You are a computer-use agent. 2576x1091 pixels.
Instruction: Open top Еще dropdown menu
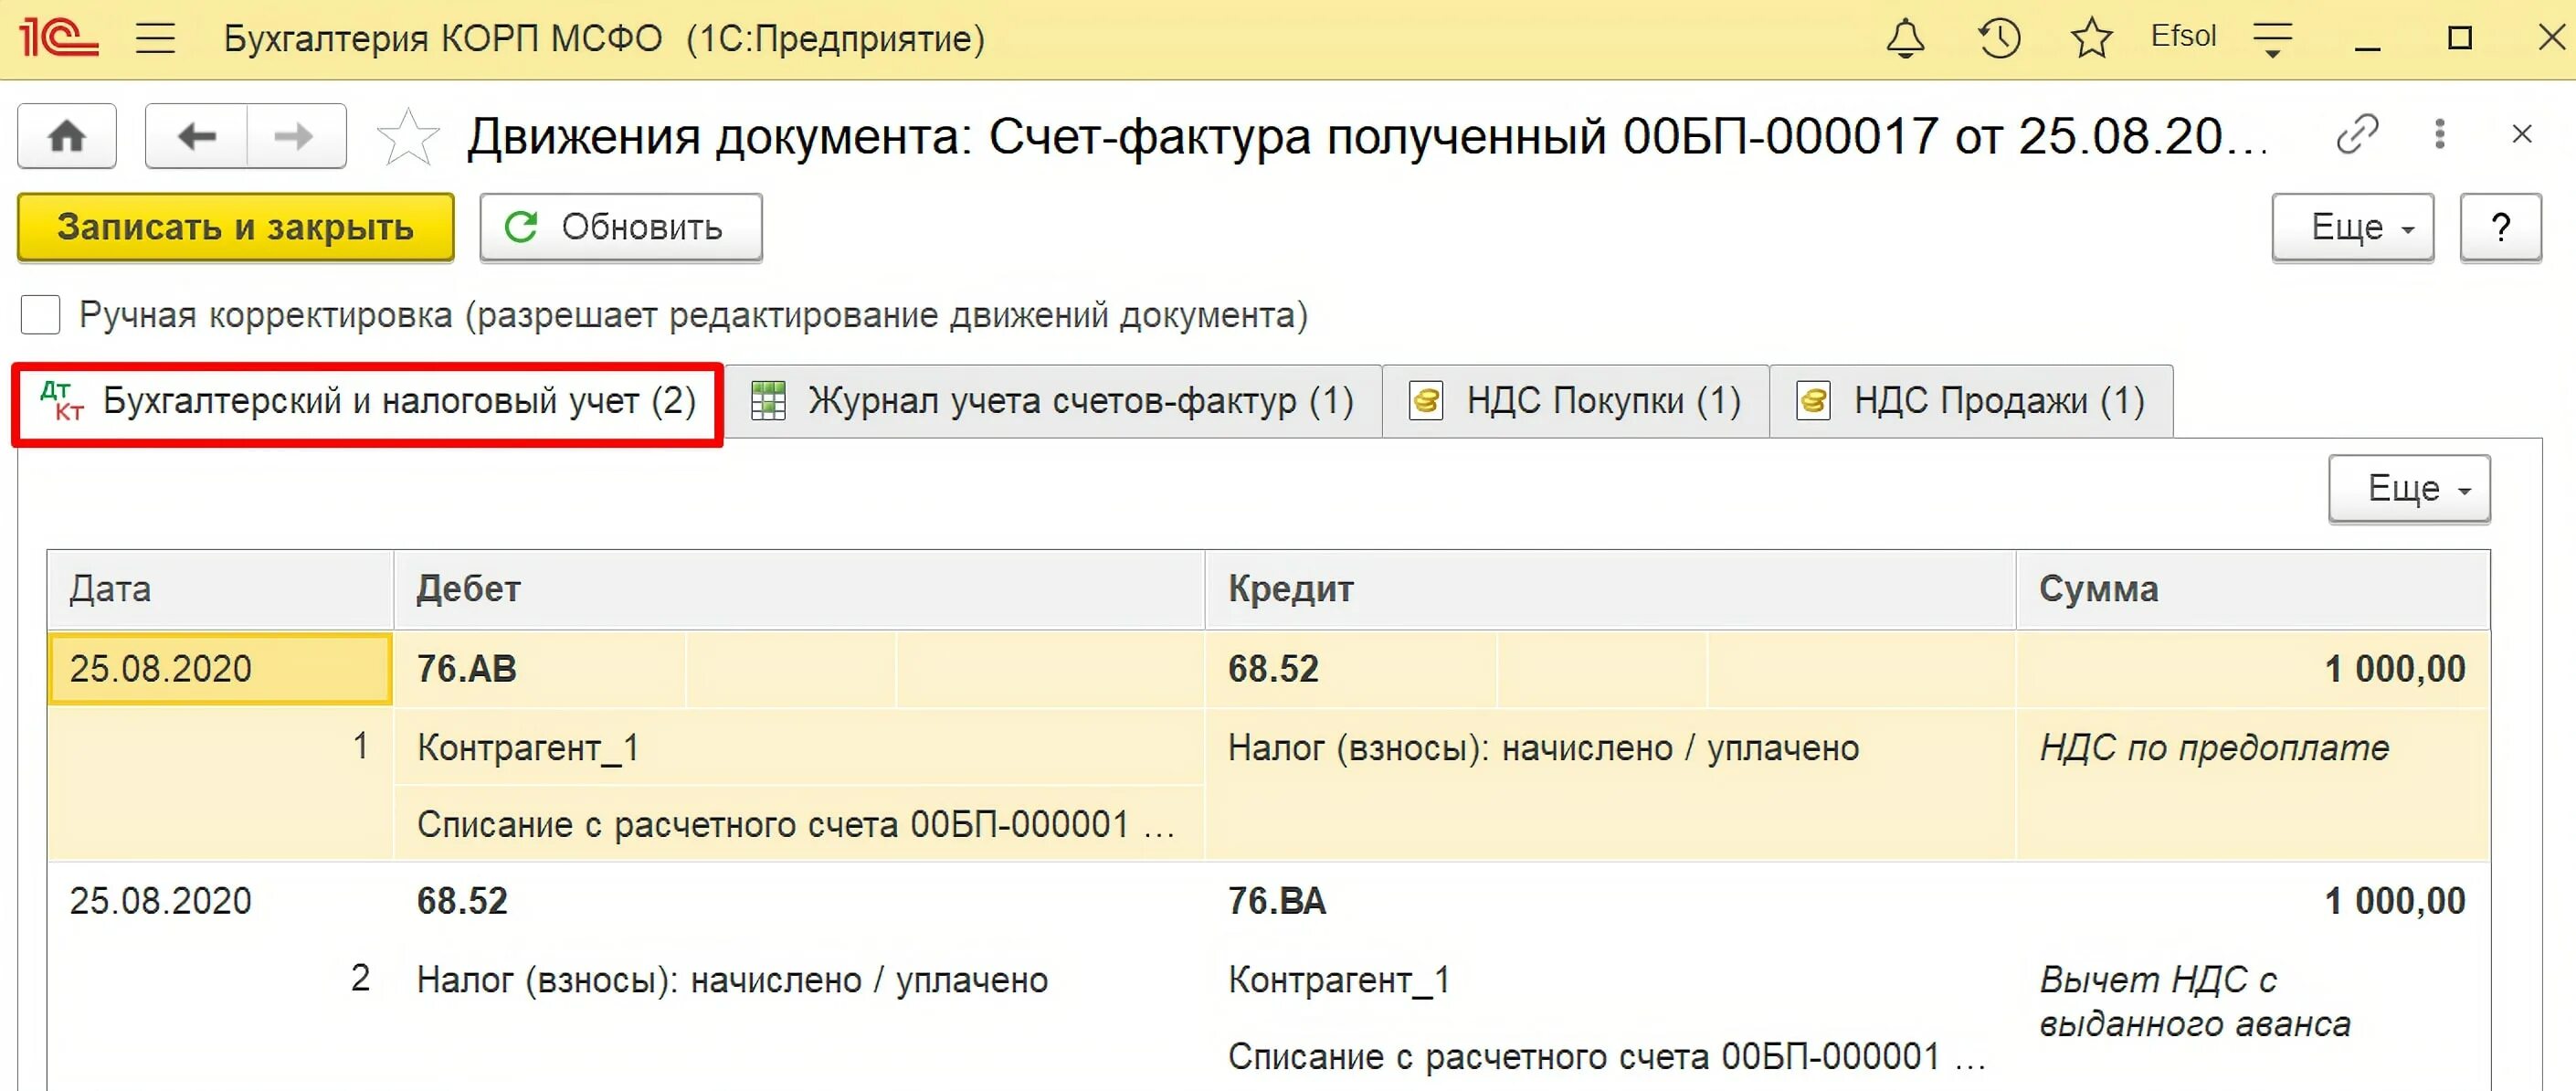[x=2353, y=227]
